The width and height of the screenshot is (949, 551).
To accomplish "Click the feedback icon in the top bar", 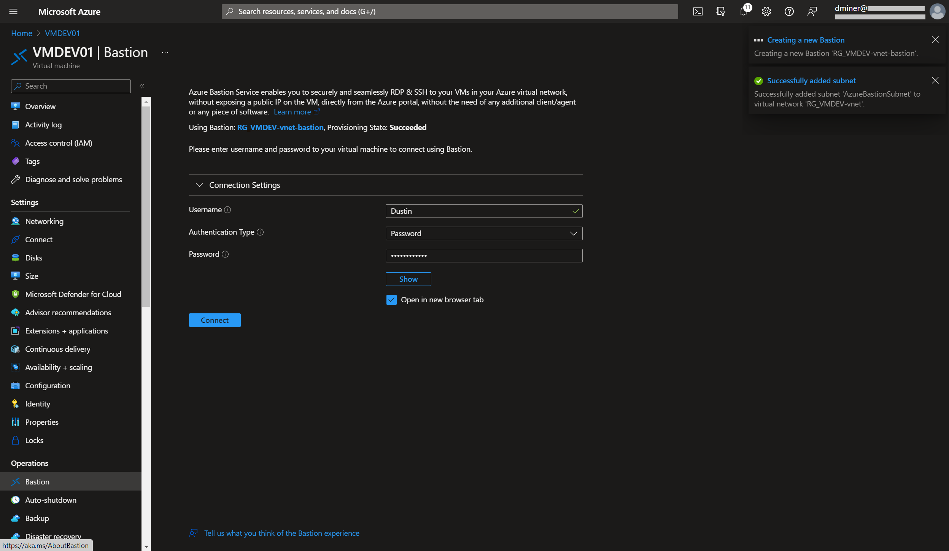I will [812, 11].
